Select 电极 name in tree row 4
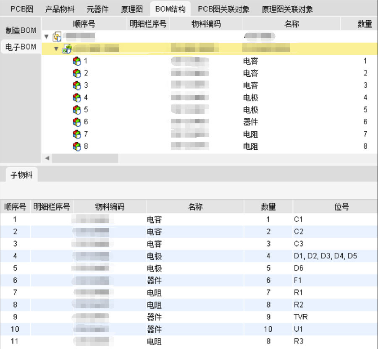Screen dimensions: 378x349 250,97
